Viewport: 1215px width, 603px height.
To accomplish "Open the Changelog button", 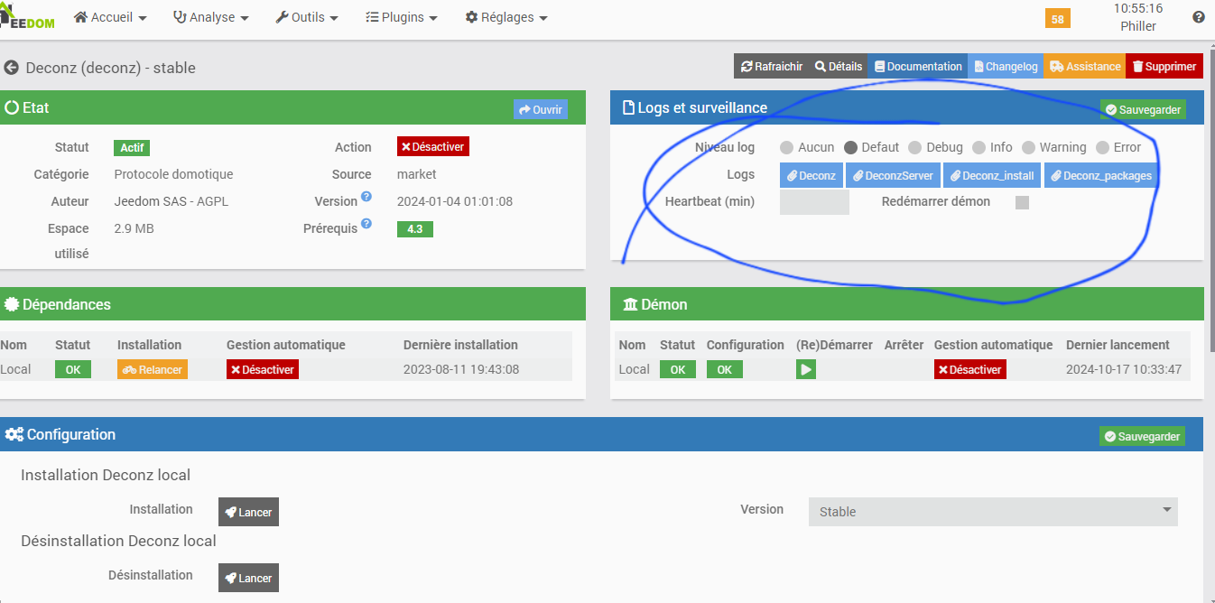I will (1006, 67).
